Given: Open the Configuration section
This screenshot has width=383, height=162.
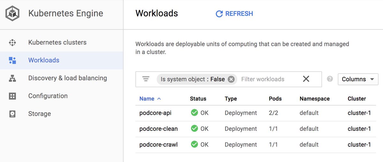Looking at the screenshot, I should [x=48, y=96].
